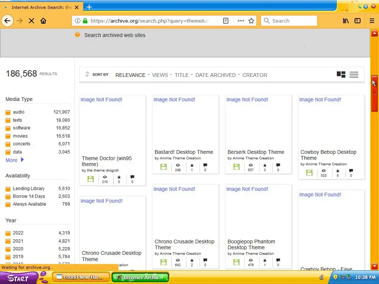379x284 pixels.
Task: Check the concerts media type filter
Action: (x=8, y=144)
